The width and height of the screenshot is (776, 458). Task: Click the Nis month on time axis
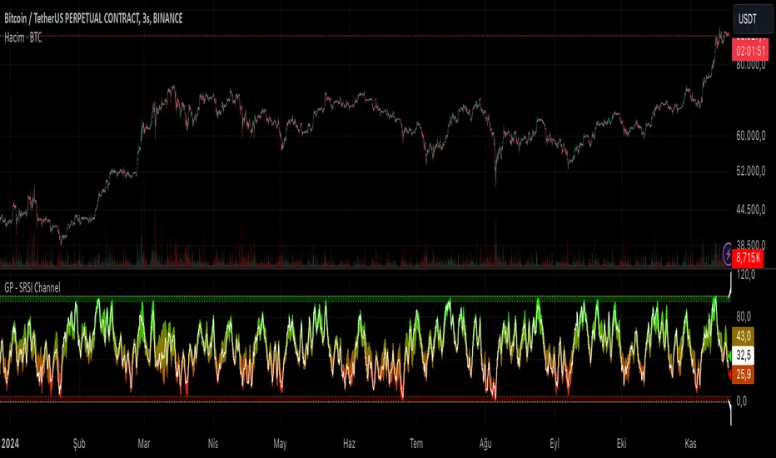[x=213, y=443]
